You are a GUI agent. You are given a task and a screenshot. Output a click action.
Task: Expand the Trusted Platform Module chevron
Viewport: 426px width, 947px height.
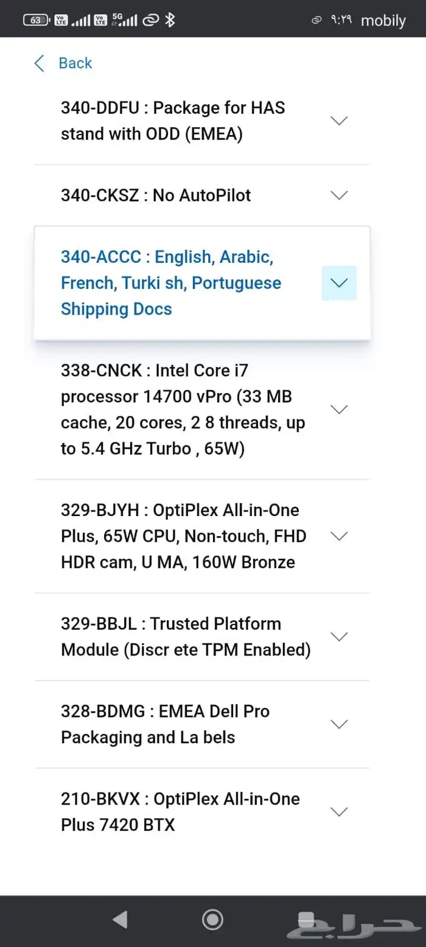(339, 637)
